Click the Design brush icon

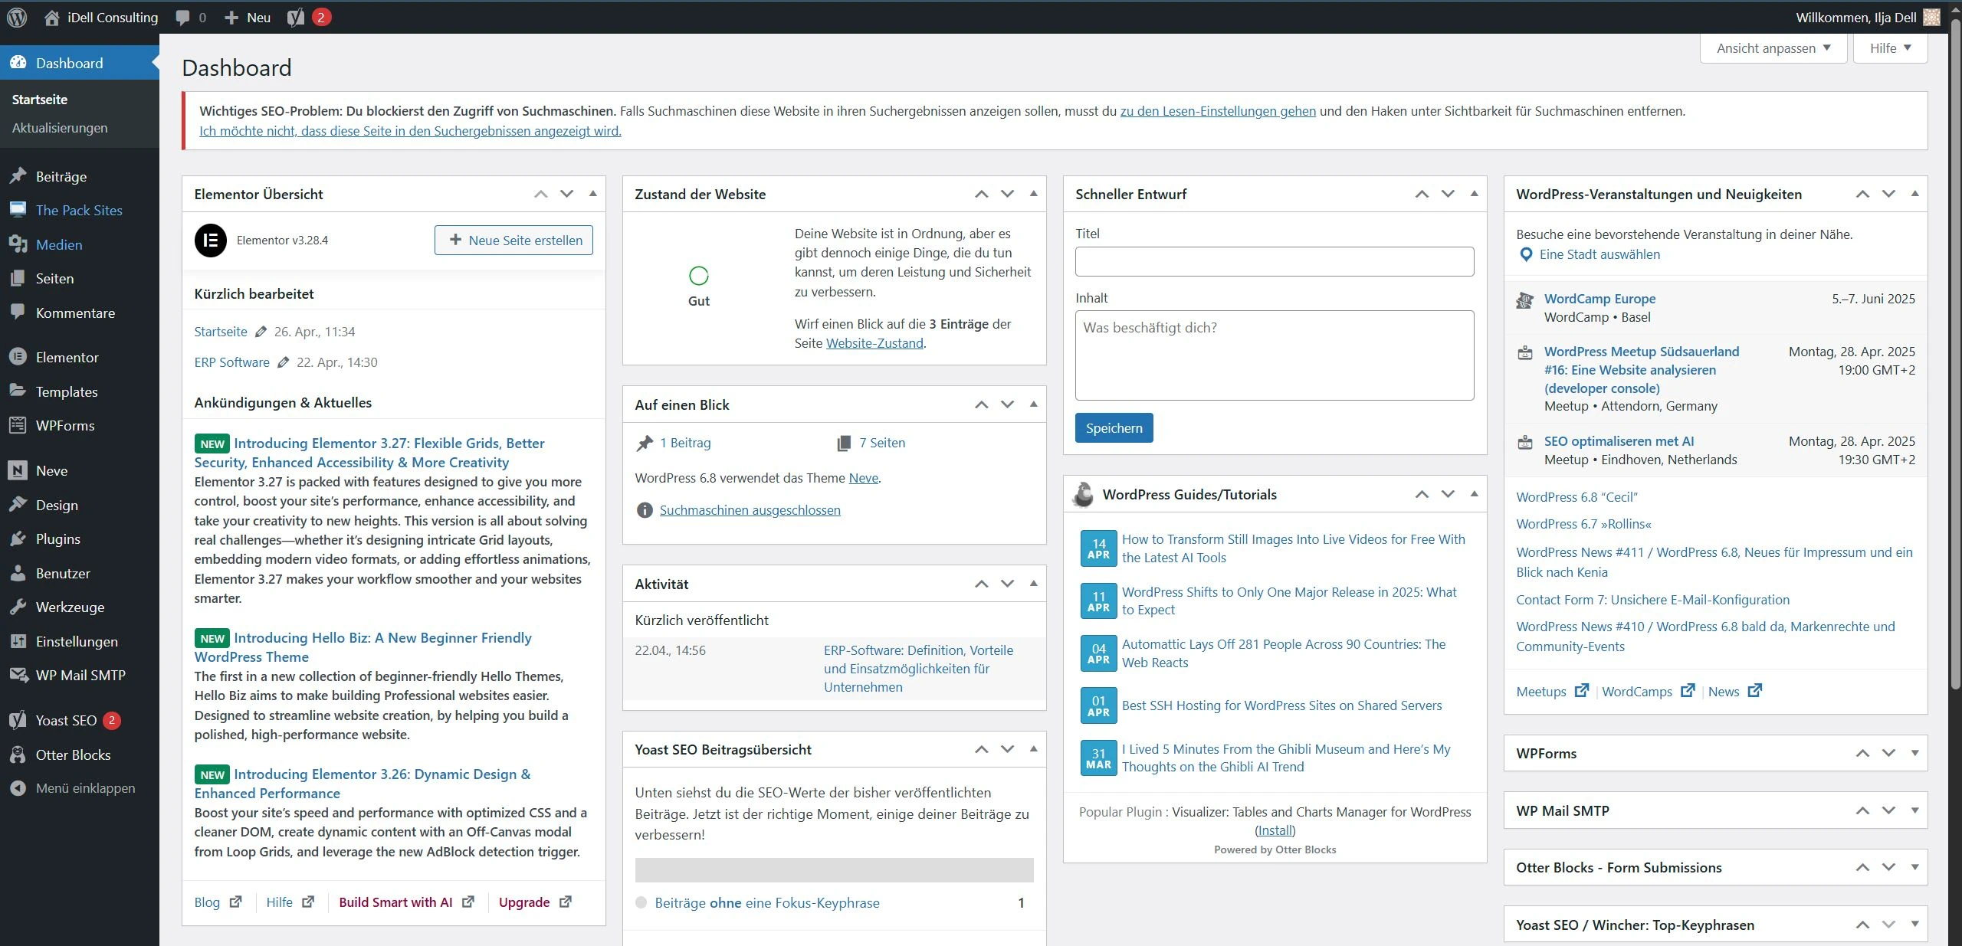click(x=18, y=505)
